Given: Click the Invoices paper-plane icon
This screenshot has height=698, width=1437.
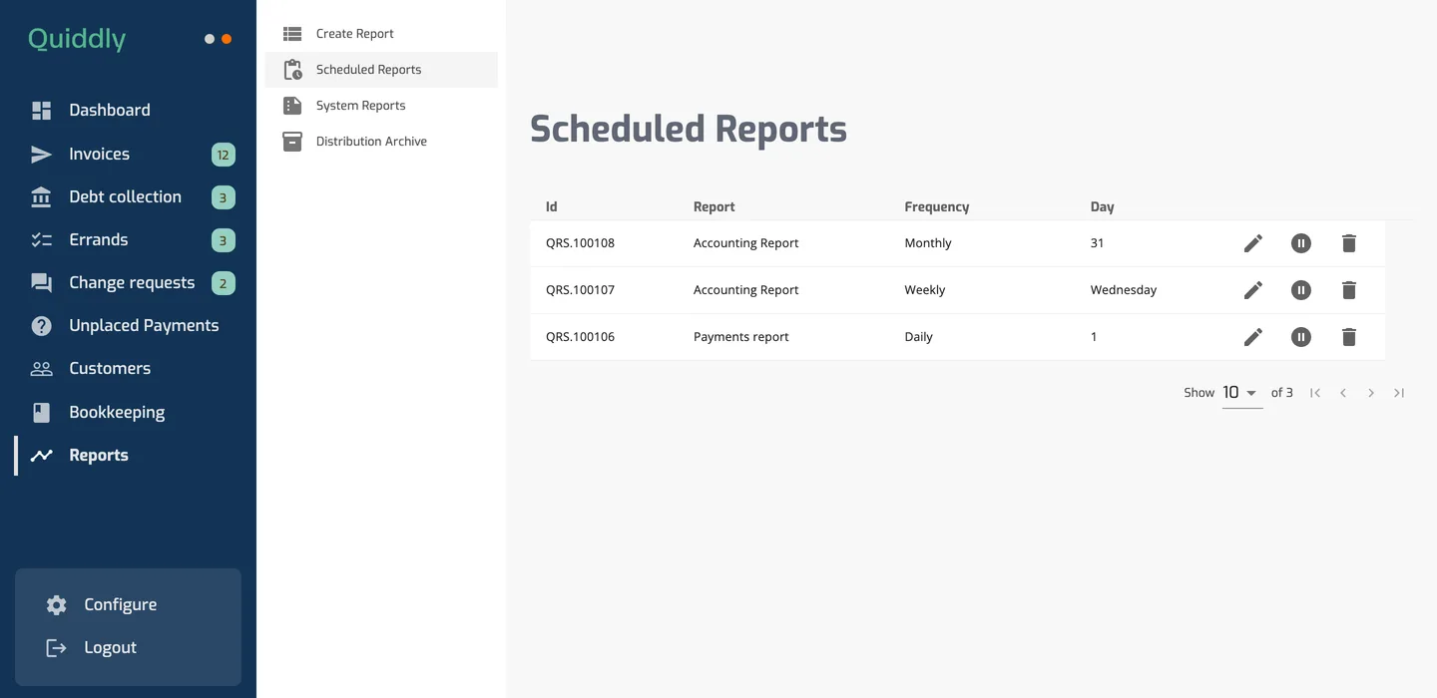Looking at the screenshot, I should pyautogui.click(x=41, y=155).
